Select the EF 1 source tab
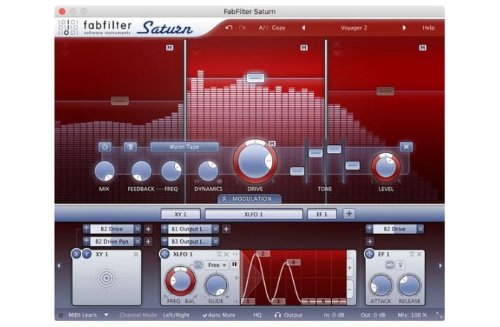500x327 pixels. 321,214
